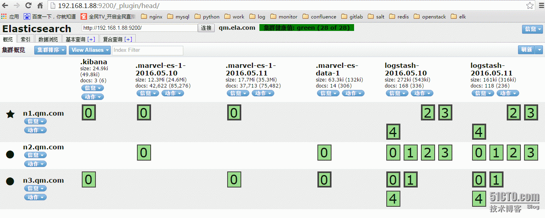
Task: Open .marvel-es-1-2016.05.11 动作 dropdown
Action: (x=263, y=93)
